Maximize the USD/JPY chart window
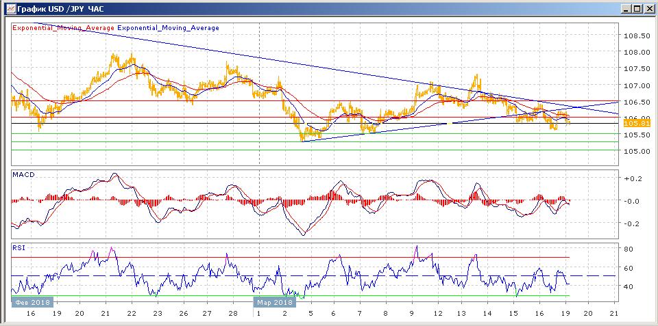The width and height of the screenshot is (658, 326). click(637, 8)
